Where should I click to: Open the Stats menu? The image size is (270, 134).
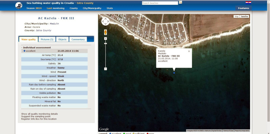(x=110, y=8)
